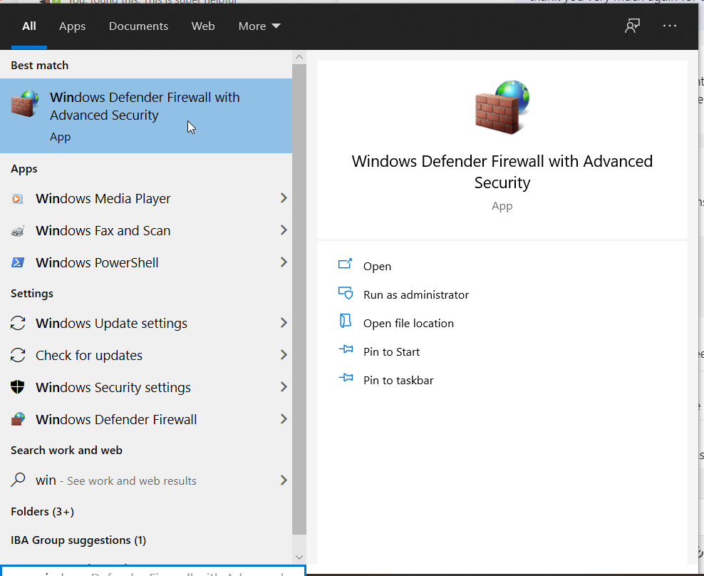Click large firewall icon in preview pane
The width and height of the screenshot is (704, 576).
[x=502, y=107]
